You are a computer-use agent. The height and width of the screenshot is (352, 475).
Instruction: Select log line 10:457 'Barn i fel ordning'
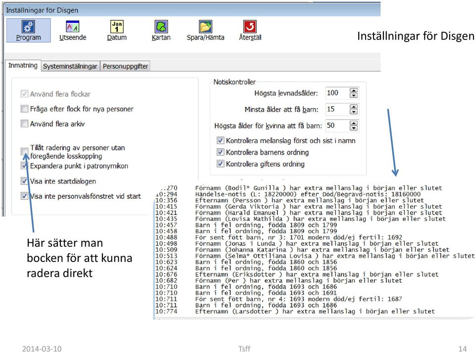pos(246,225)
